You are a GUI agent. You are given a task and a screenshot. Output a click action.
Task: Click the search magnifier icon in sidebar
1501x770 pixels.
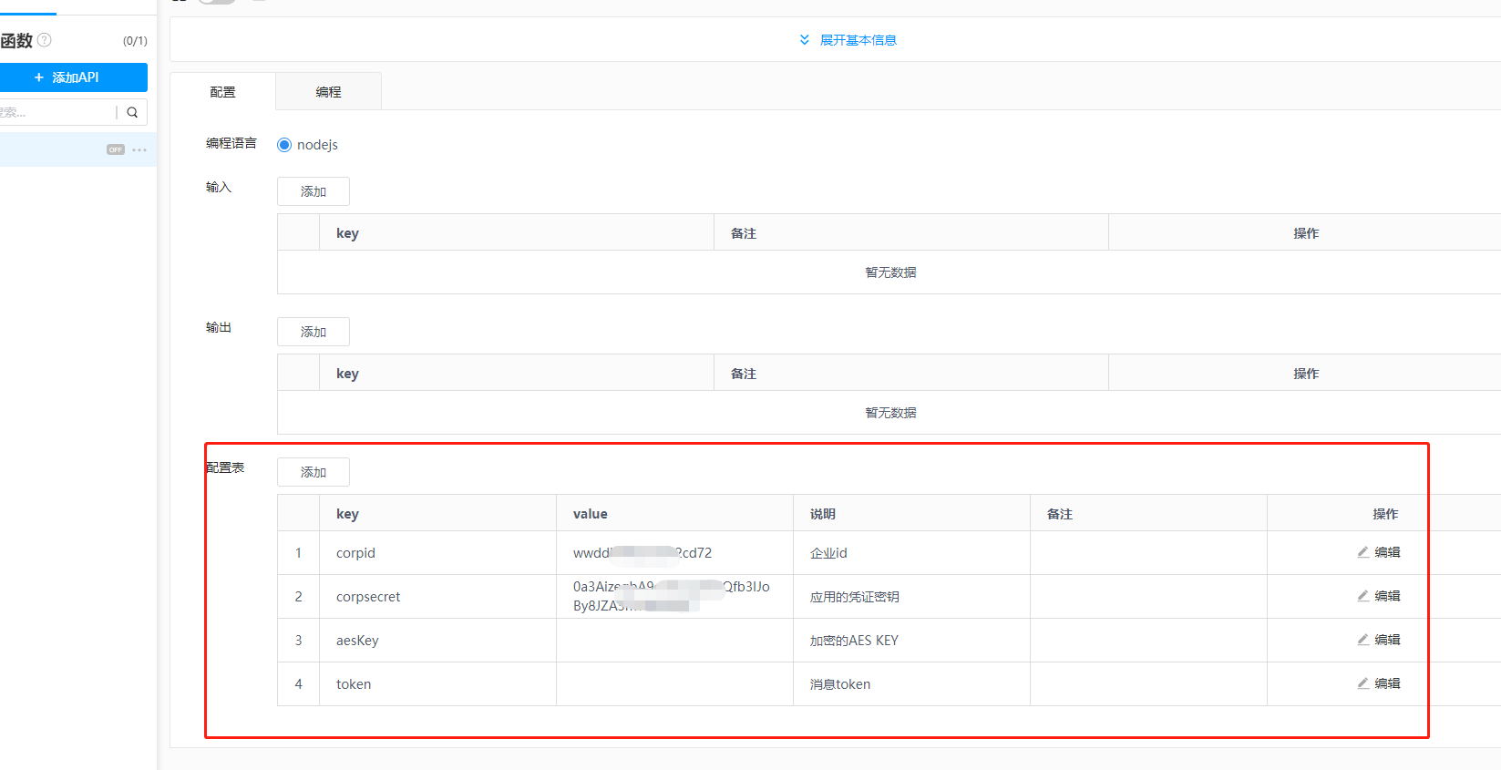click(x=132, y=112)
